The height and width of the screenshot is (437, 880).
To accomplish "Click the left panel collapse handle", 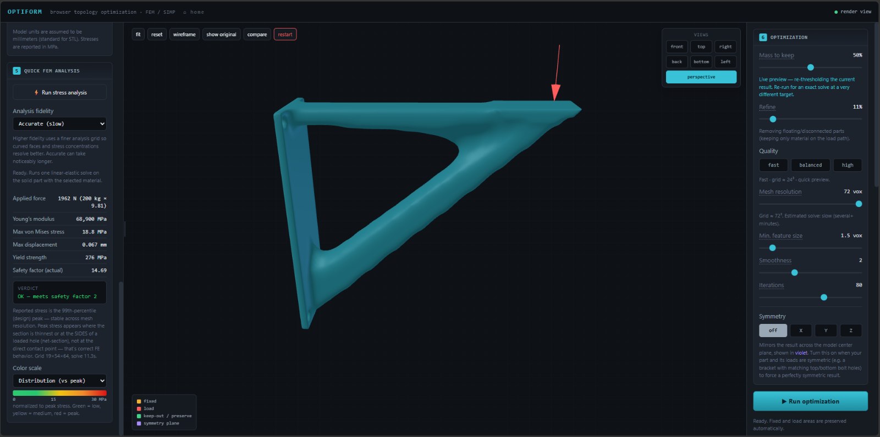I will pos(125,229).
